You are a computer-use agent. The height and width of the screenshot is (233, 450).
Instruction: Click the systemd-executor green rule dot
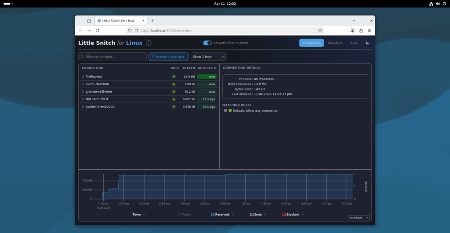coord(174,106)
